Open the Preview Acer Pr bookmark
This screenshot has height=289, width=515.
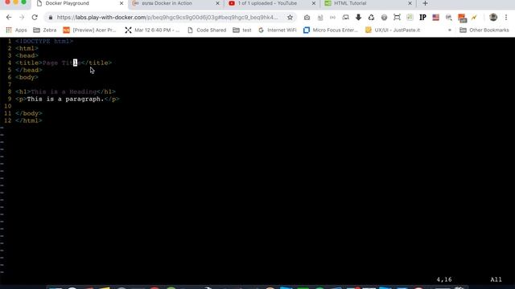(89, 31)
